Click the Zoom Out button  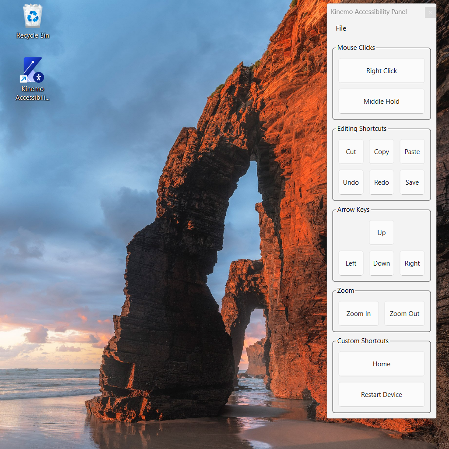point(404,313)
